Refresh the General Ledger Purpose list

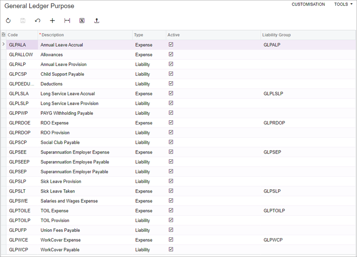8,20
